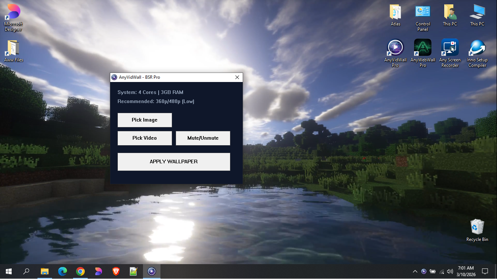Viewport: 497px width, 279px height.
Task: Choose Pick Image in AnyVidWall
Action: click(x=144, y=120)
